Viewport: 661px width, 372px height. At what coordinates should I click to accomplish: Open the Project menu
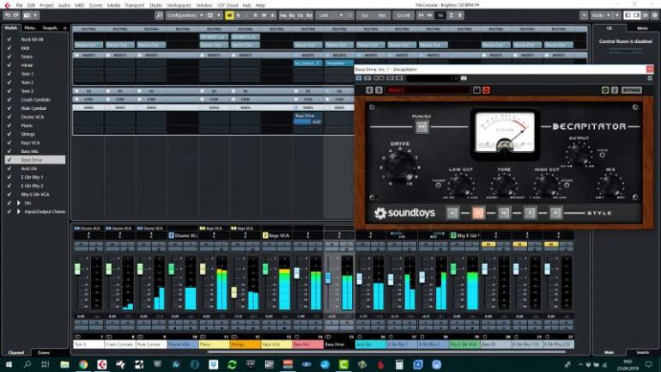pyautogui.click(x=46, y=5)
